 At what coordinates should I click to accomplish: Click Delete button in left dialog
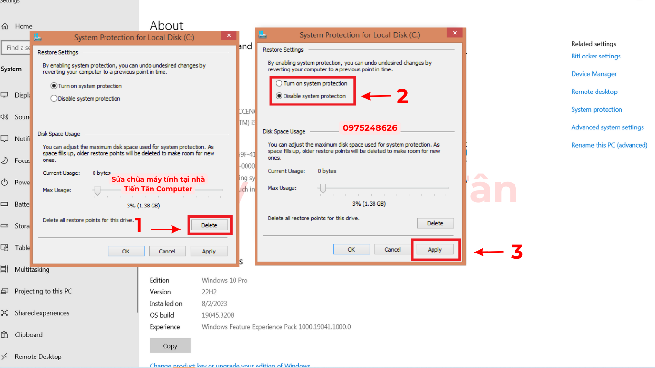[210, 225]
